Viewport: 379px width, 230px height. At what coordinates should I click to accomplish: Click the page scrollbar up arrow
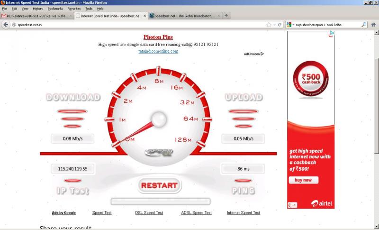coord(377,32)
